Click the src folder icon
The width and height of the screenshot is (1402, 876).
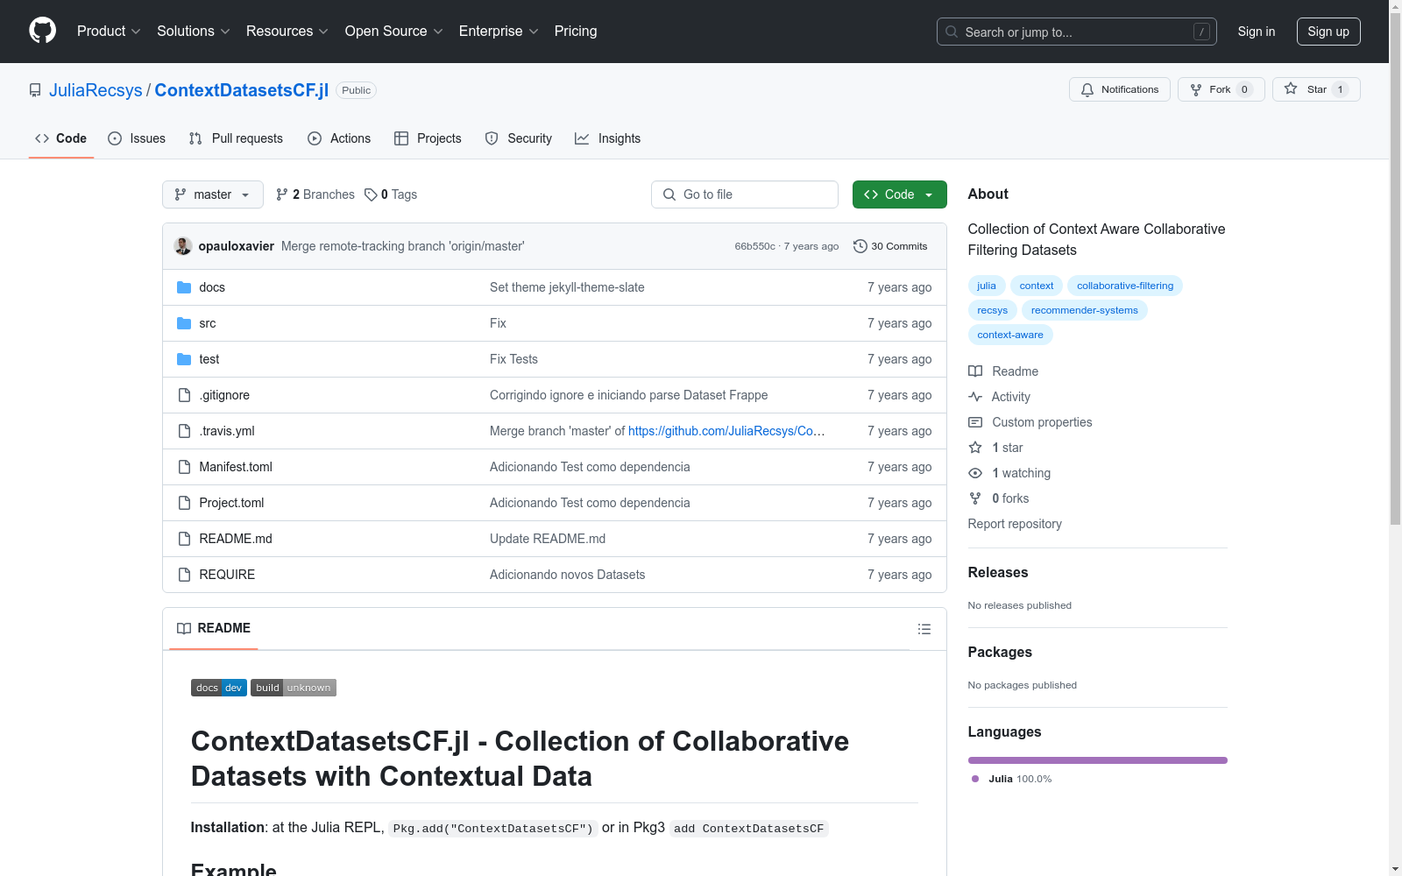pos(184,323)
